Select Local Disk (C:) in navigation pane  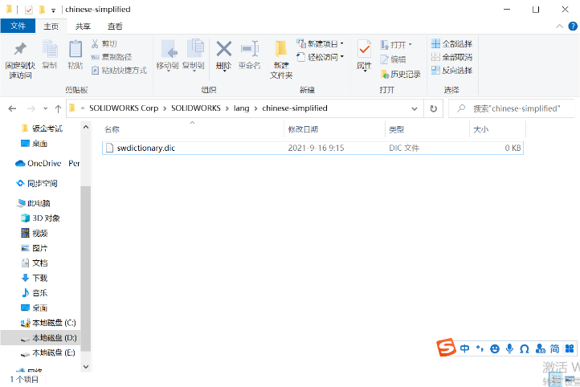click(x=48, y=323)
